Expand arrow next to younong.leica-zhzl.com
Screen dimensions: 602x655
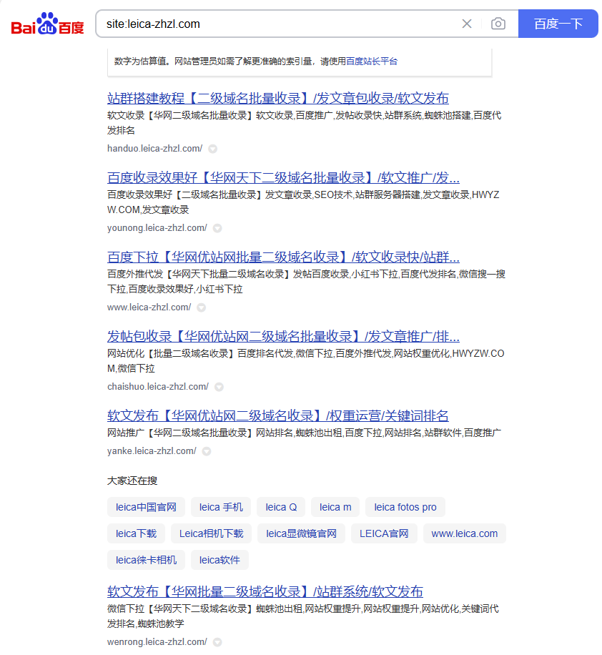pos(217,228)
